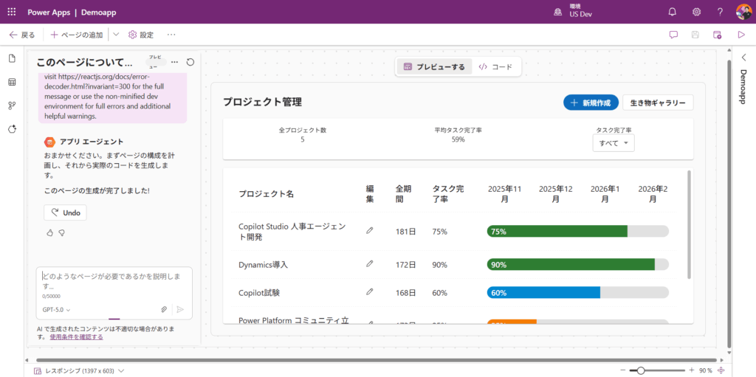Collapse the Demoapp right panel chevron
756x377 pixels.
(743, 58)
